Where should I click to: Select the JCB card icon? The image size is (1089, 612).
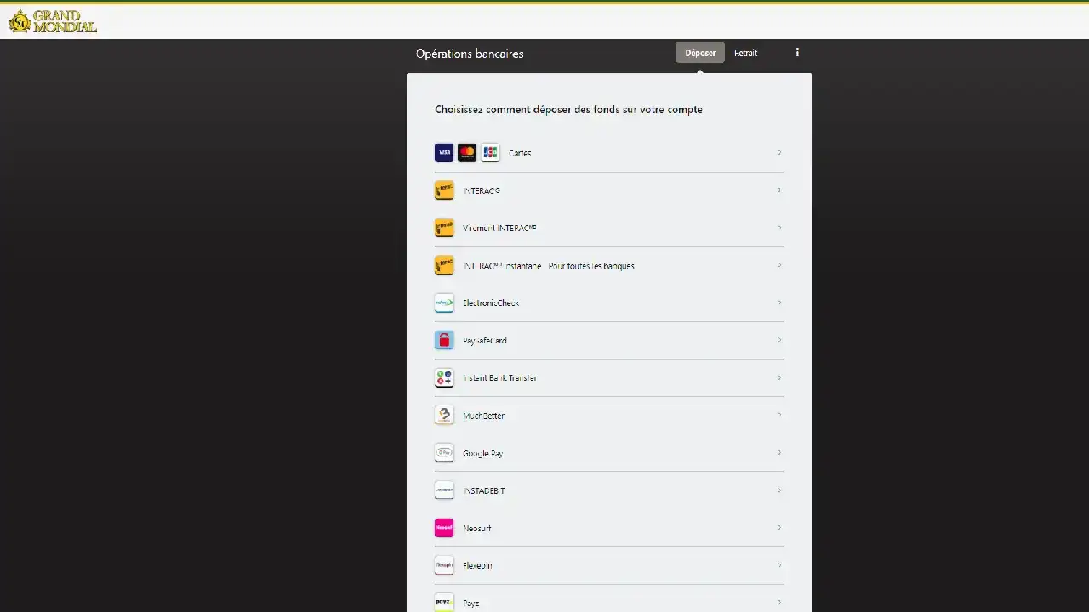tap(490, 153)
